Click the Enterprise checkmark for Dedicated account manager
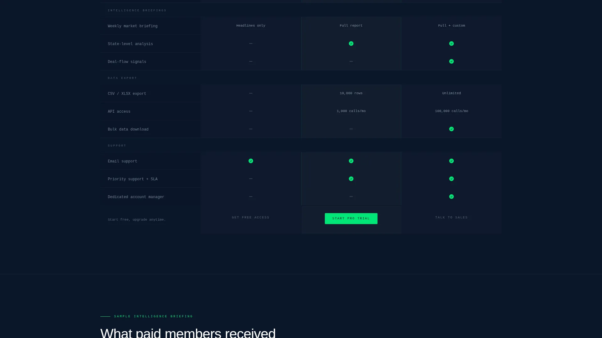602x338 pixels. [x=451, y=197]
